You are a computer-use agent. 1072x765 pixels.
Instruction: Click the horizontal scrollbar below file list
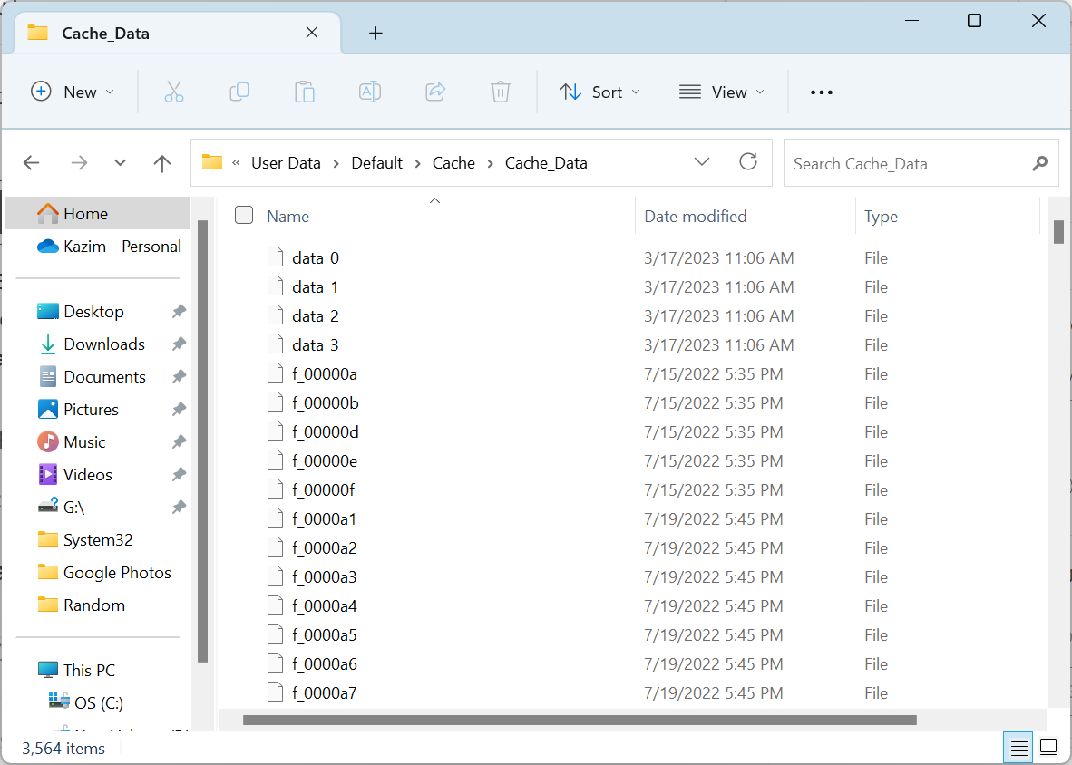[580, 721]
